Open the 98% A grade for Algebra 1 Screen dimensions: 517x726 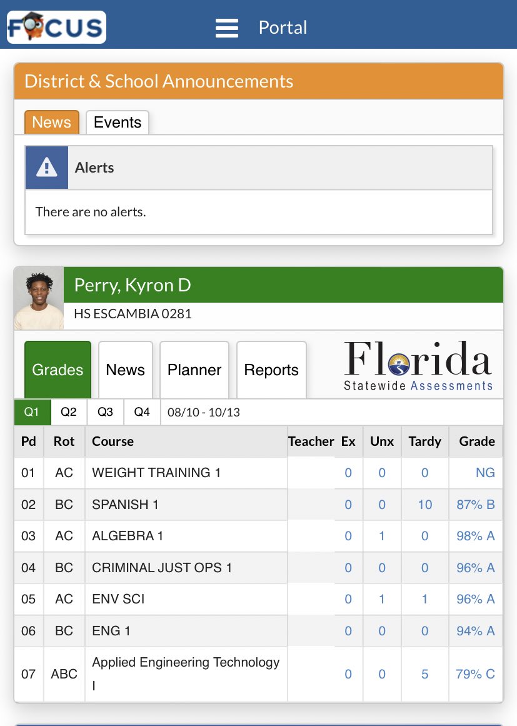pyautogui.click(x=476, y=536)
